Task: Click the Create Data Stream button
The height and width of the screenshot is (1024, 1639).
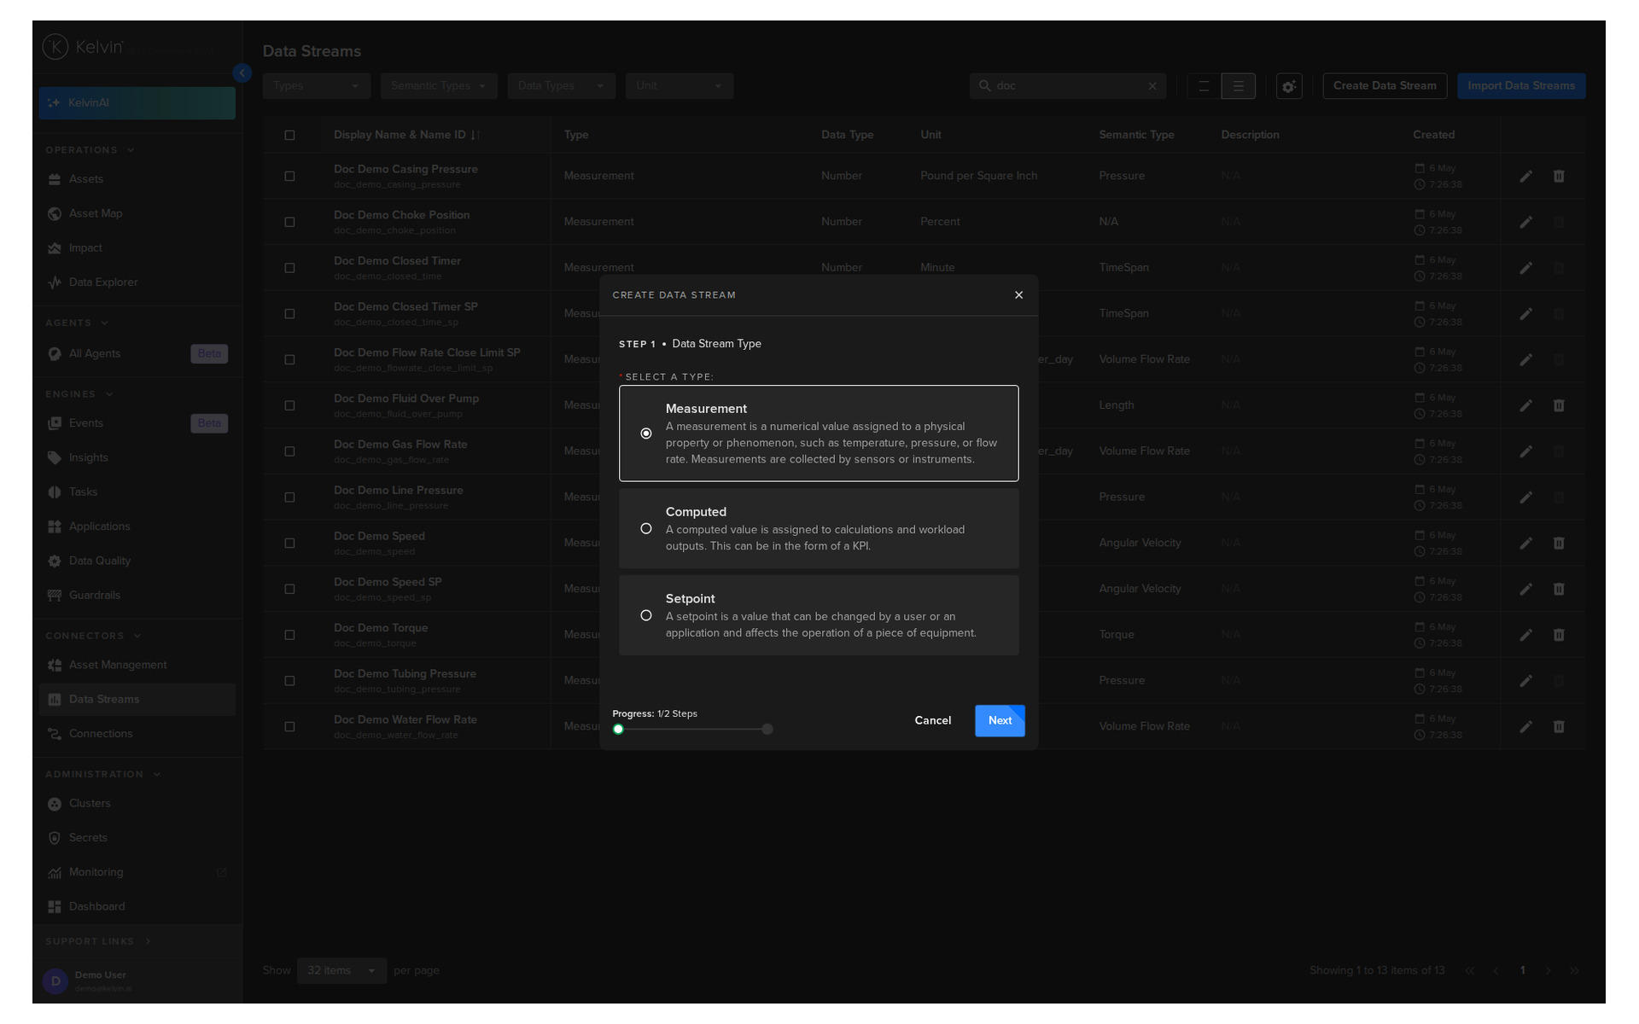Action: tap(1385, 86)
